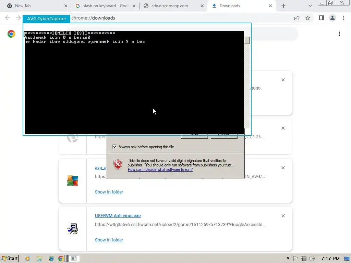The image size is (351, 263).
Task: Click the Chrome taskbar button
Action: (62, 259)
